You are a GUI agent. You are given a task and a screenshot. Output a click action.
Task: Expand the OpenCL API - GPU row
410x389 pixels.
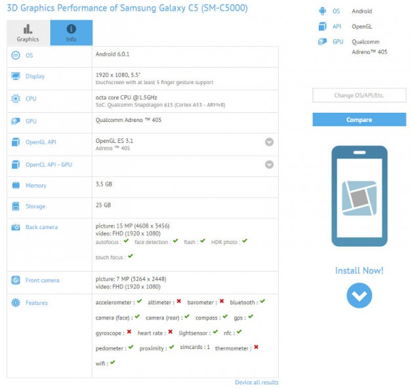tap(269, 165)
